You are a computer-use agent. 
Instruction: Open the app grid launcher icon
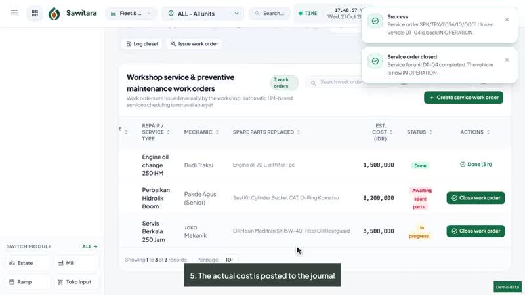point(35,13)
